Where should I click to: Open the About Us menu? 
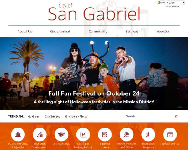pos(25,32)
